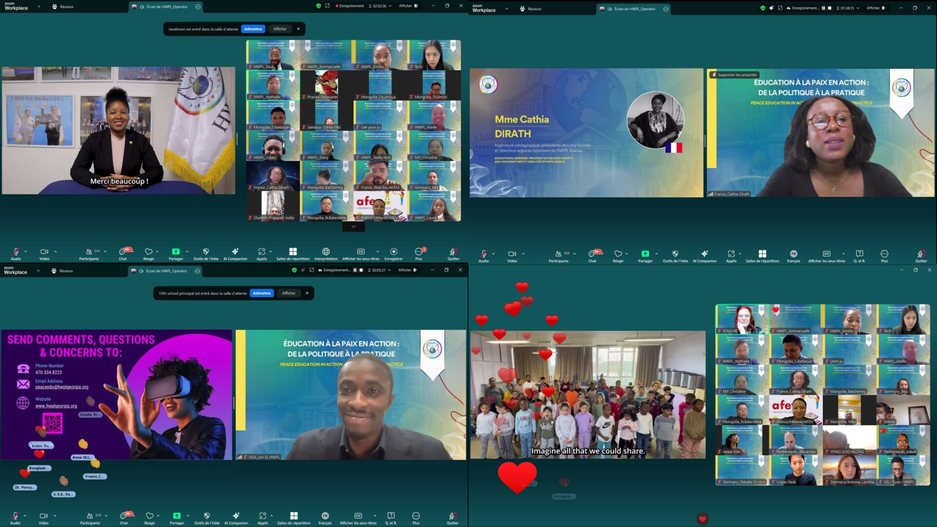The image size is (937, 527).
Task: Admit raveloson from the waiting room
Action: tap(253, 29)
